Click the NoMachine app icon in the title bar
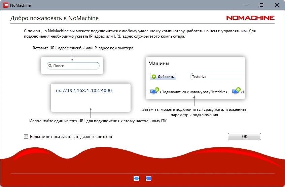 [6, 5]
